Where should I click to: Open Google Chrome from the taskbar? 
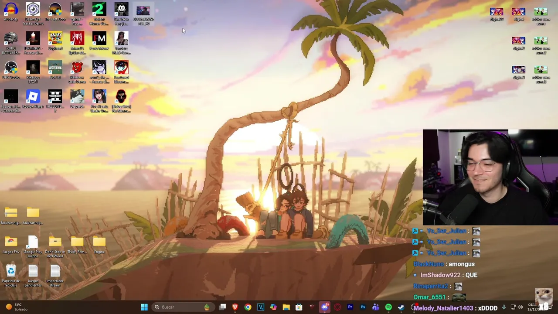tap(248, 307)
